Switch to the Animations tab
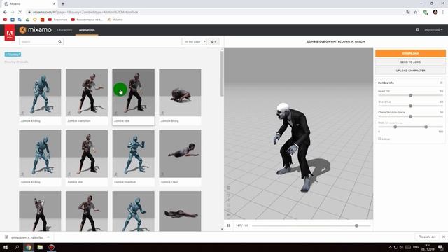Image resolution: width=448 pixels, height=252 pixels. [87, 29]
